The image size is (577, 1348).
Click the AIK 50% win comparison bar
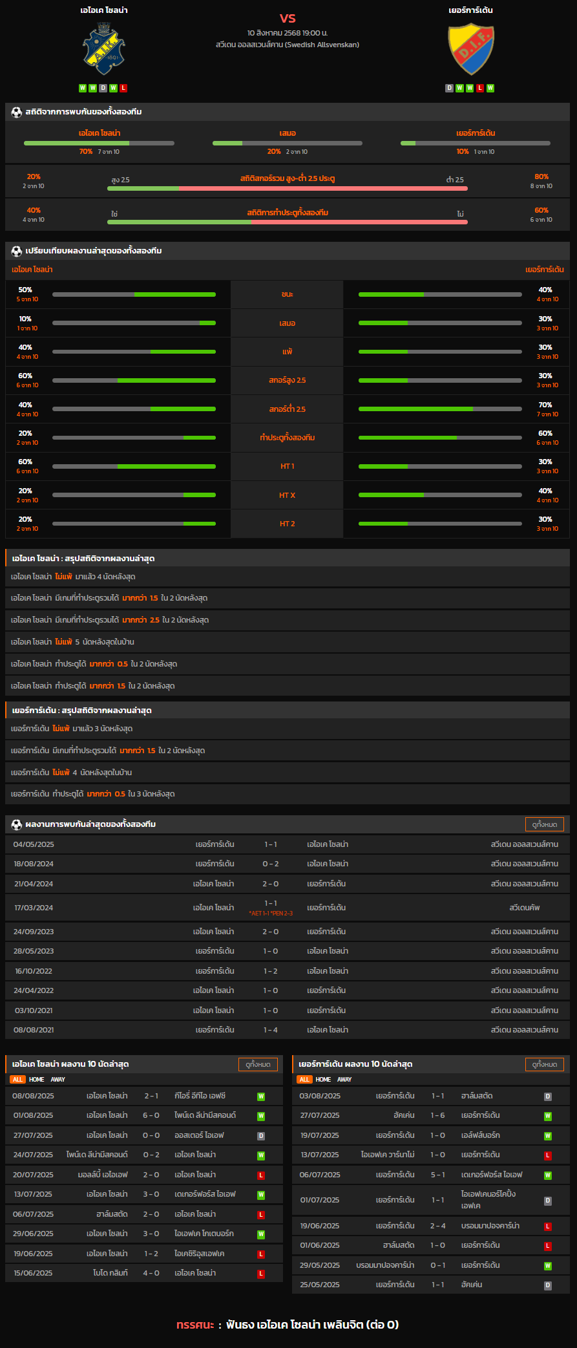pos(134,295)
